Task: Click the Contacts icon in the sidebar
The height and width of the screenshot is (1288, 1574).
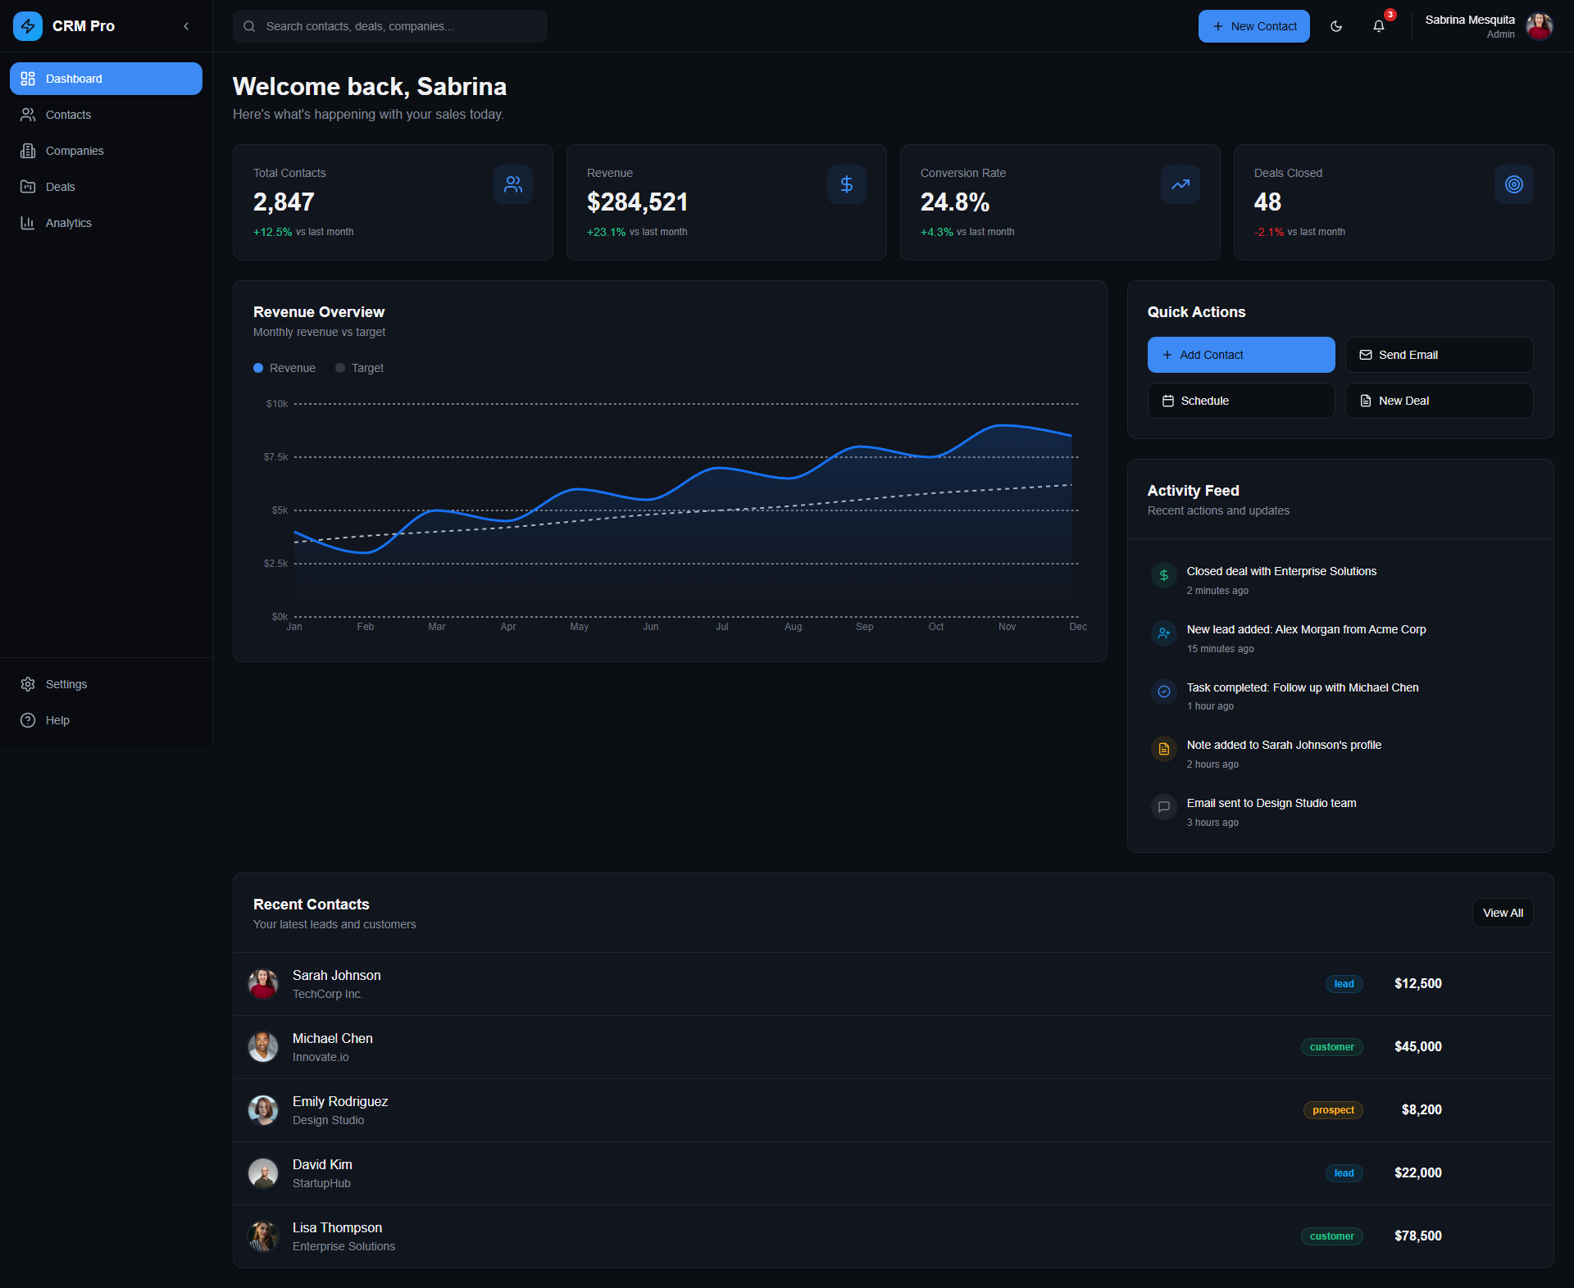Action: tap(27, 115)
